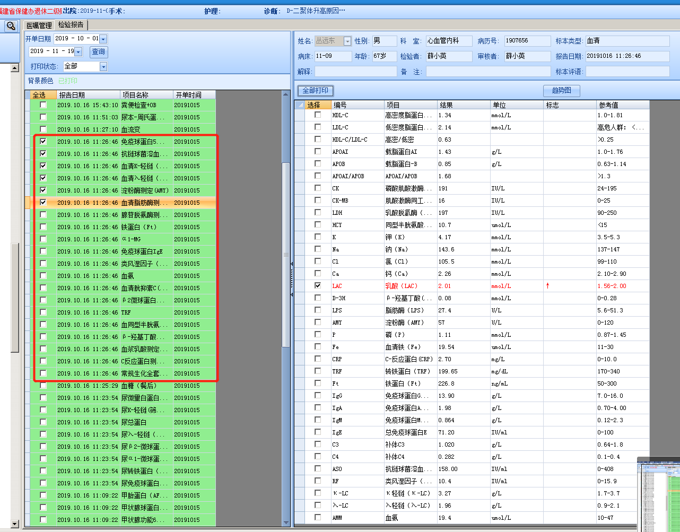Click the 标本类型 field showing 血清

tap(627, 41)
